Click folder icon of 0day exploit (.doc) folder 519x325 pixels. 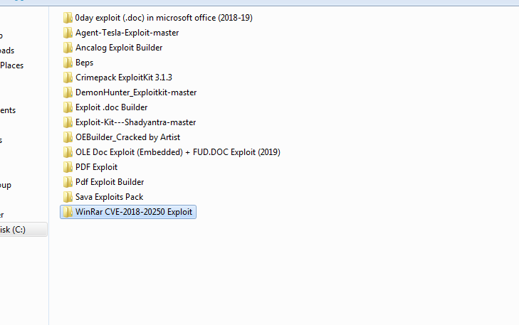click(68, 18)
